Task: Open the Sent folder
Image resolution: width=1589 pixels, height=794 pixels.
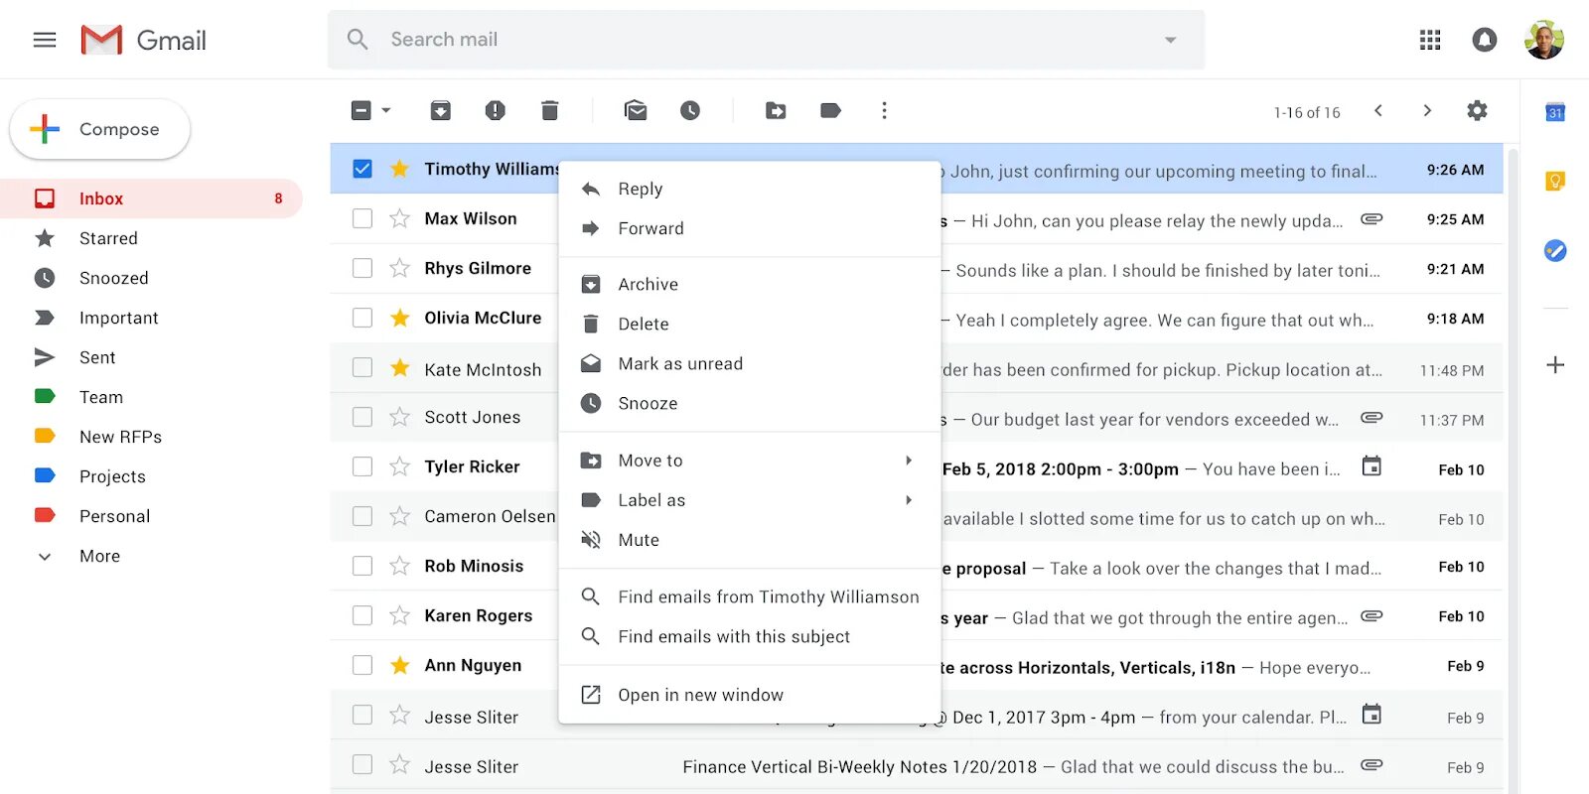Action: [x=151, y=357]
